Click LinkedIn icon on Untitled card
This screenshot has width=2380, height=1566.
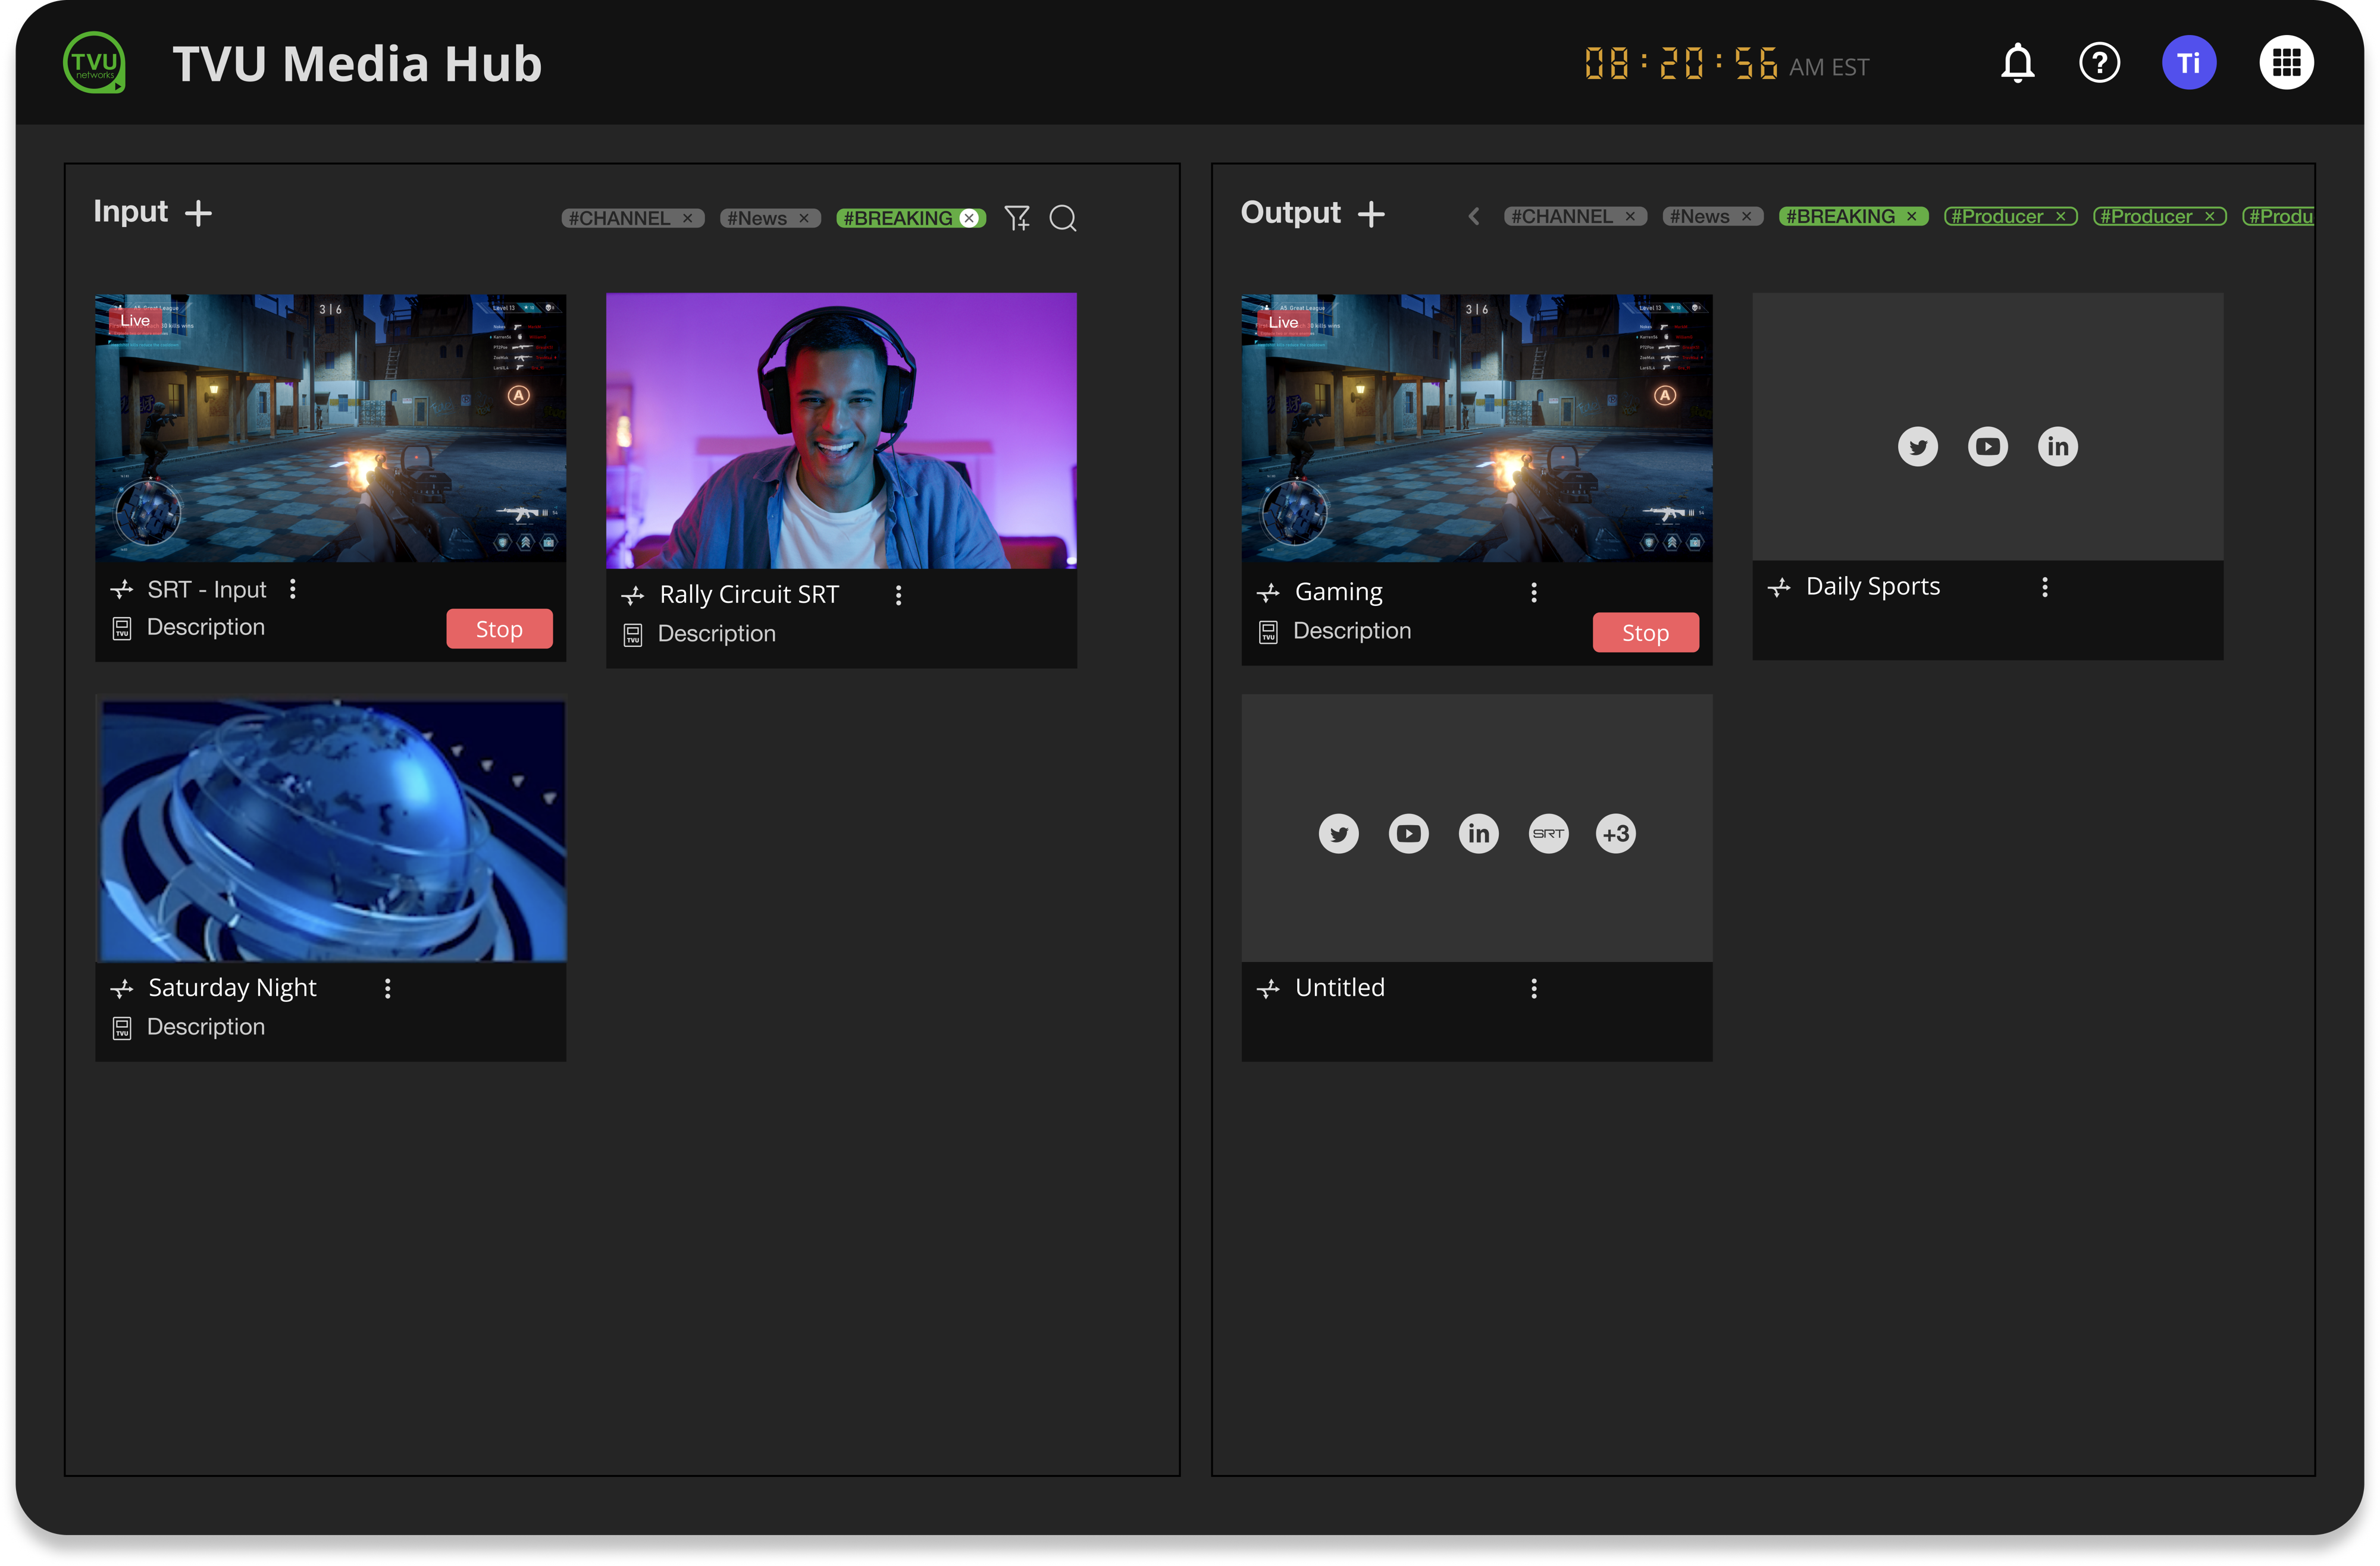[1478, 834]
